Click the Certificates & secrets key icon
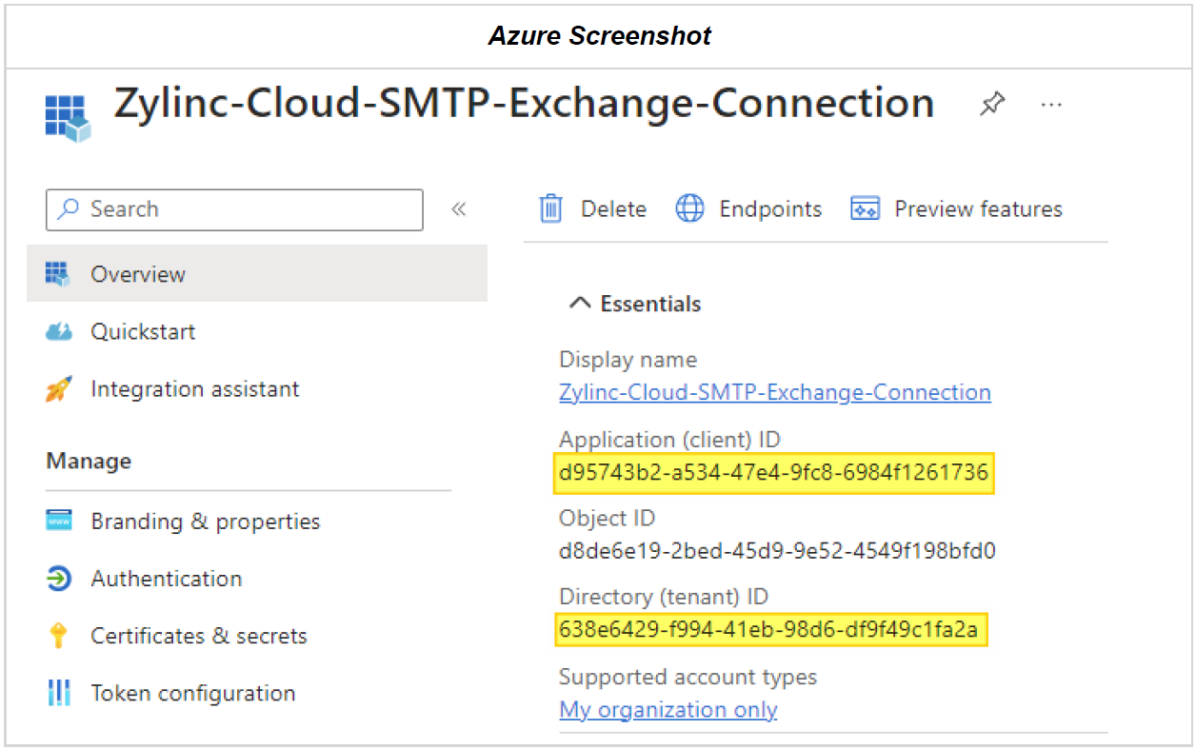1196x749 pixels. (x=59, y=636)
